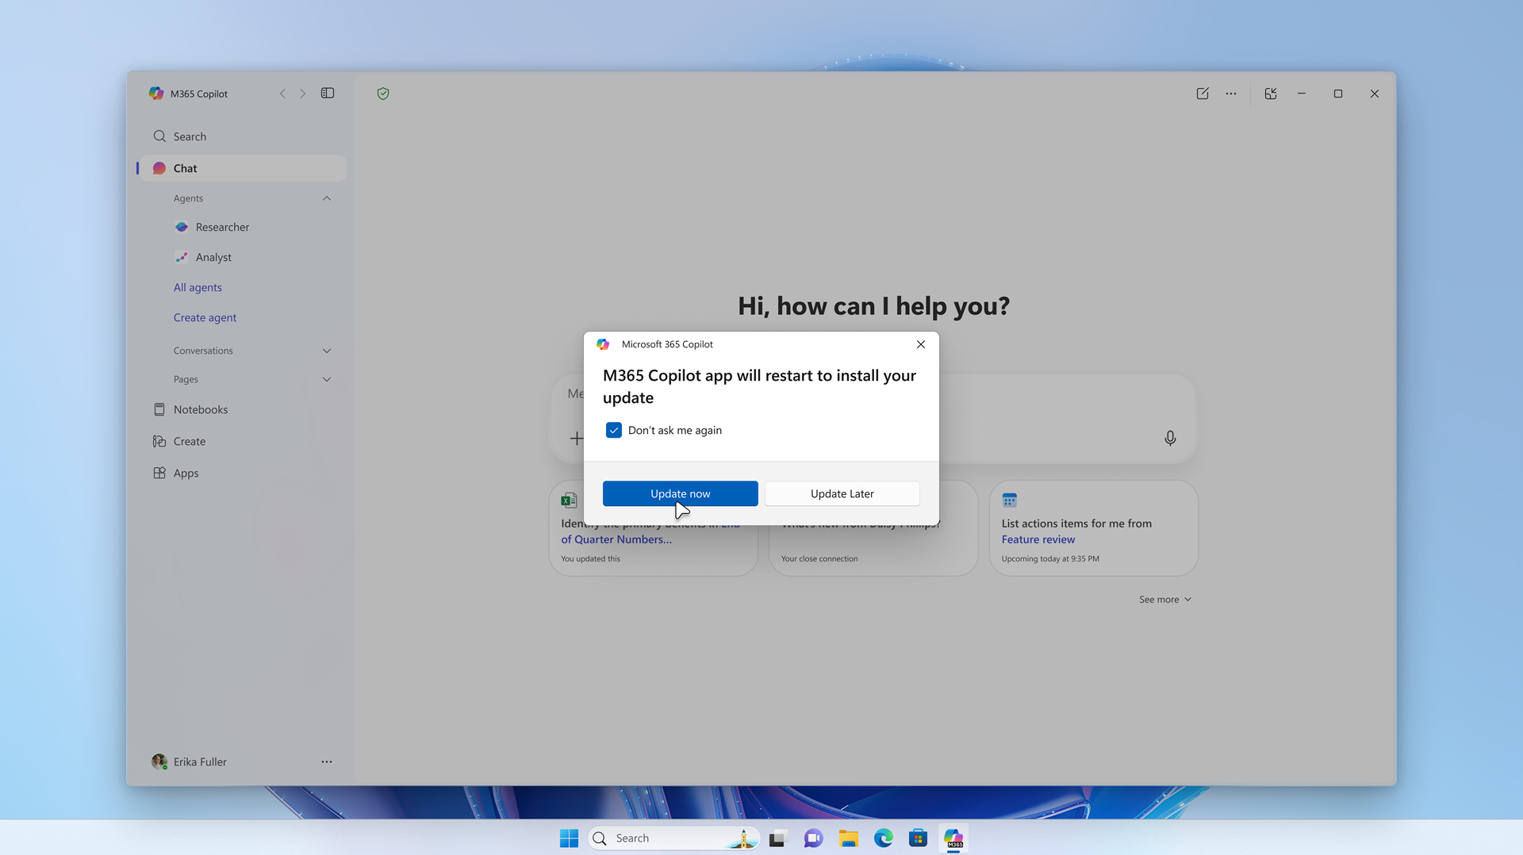
Task: Open Create in the sidebar
Action: click(x=244, y=441)
